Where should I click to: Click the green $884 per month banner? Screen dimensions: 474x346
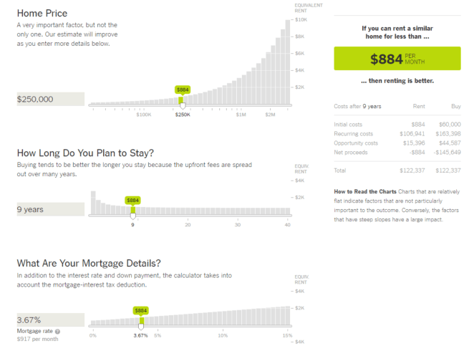tap(397, 58)
